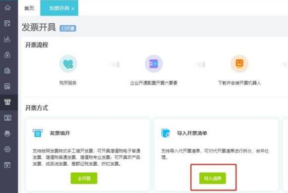Open the invoice document sidebar icon
The height and width of the screenshot is (193, 288).
coord(7,23)
